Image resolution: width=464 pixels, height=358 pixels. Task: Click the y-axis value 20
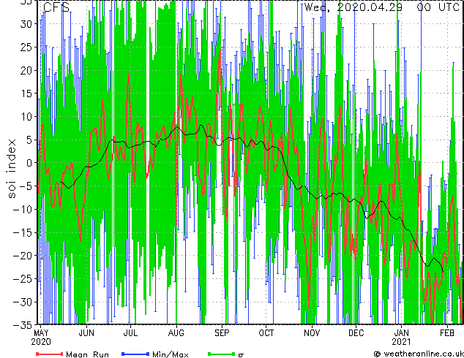click(26, 70)
